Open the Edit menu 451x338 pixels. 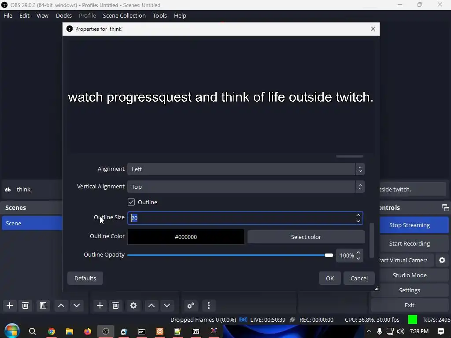(25, 15)
